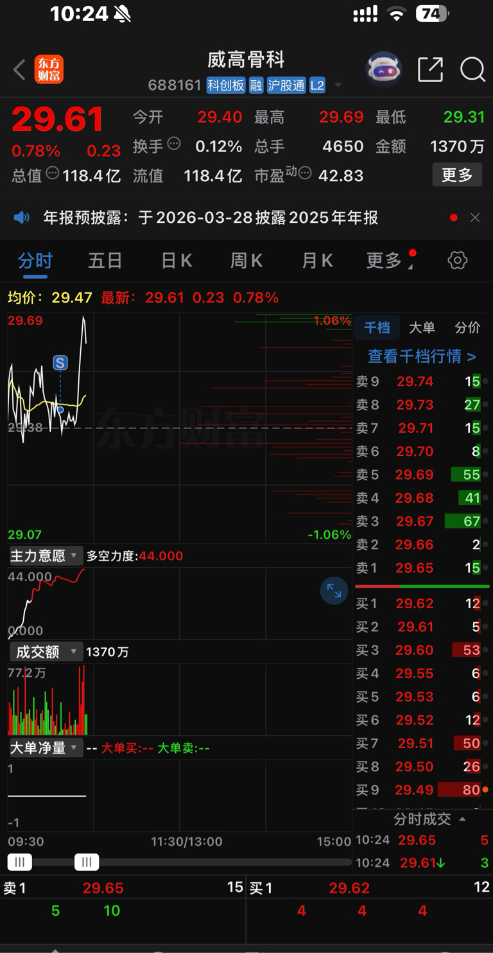Grab the left time-range slider handle
This screenshot has height=953, width=493.
tap(19, 862)
